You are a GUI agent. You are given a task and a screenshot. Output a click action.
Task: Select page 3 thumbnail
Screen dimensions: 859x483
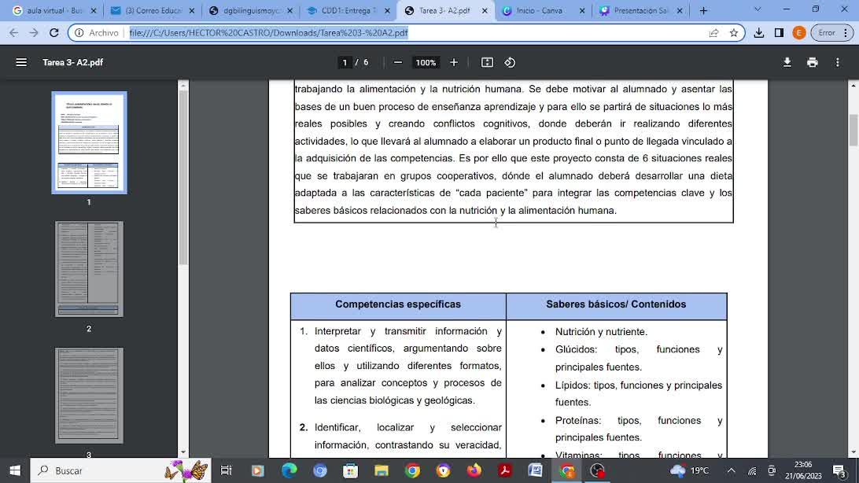point(90,396)
